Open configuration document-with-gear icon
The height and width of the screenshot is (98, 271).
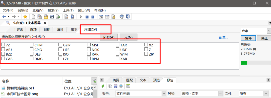coord(113,17)
